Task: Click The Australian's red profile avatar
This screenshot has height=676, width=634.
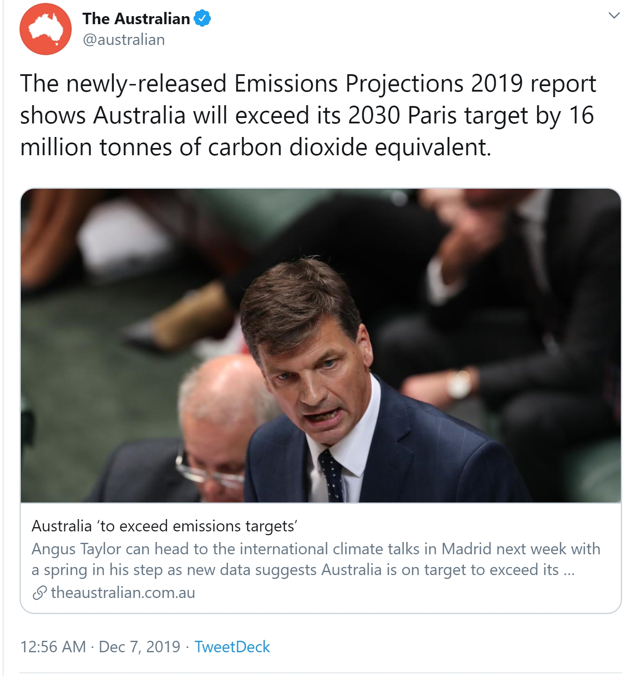Action: [x=45, y=29]
